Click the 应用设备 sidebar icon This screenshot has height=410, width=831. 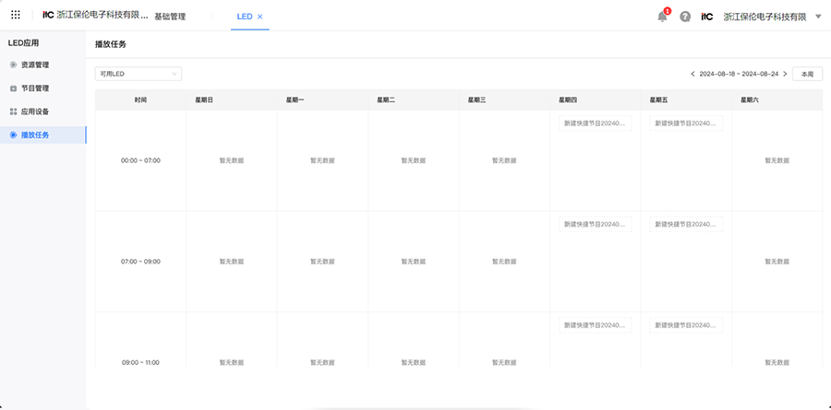coord(13,111)
